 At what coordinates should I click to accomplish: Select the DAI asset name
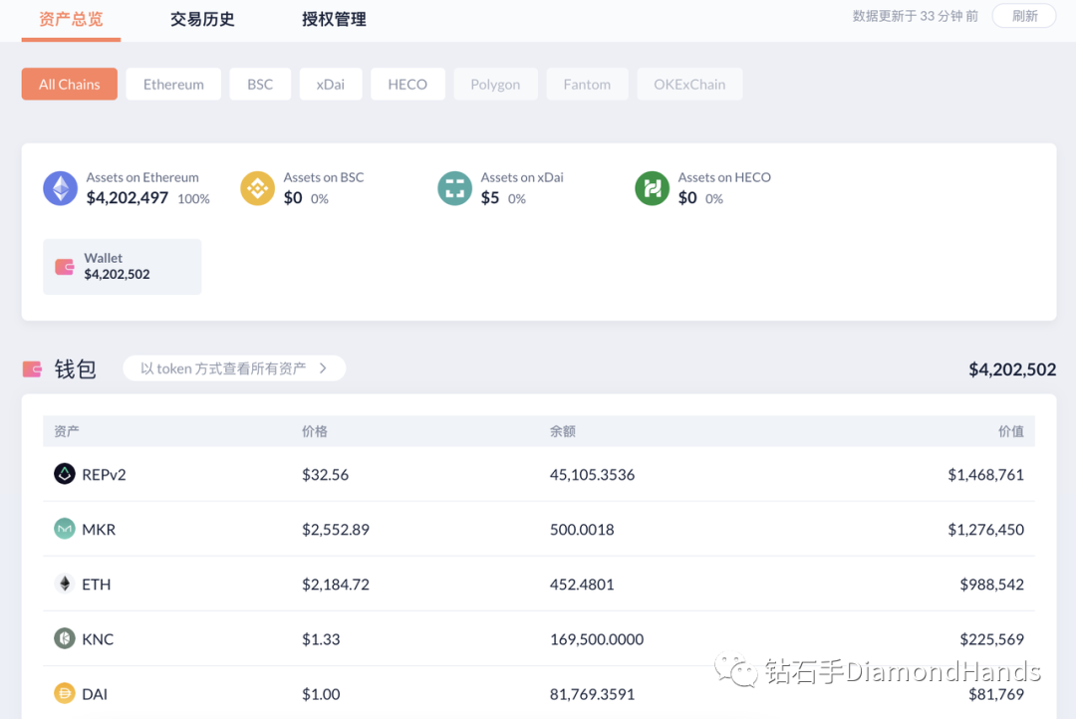pyautogui.click(x=95, y=694)
